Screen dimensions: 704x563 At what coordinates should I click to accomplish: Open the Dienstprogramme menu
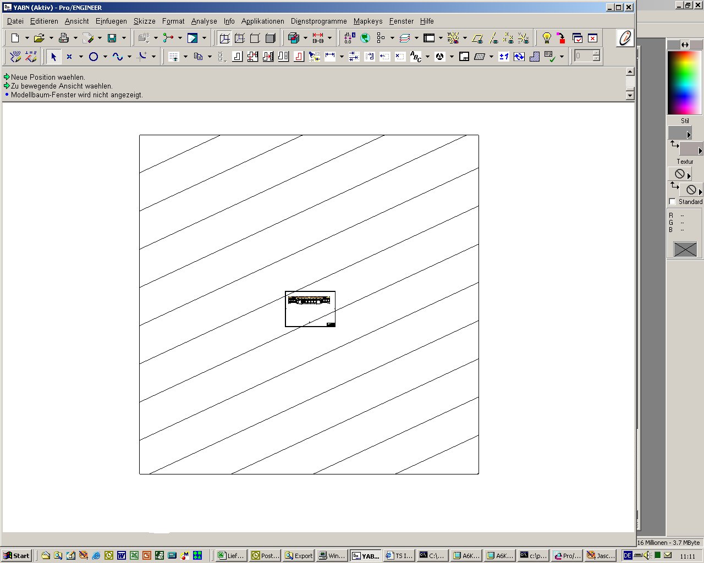click(x=318, y=21)
